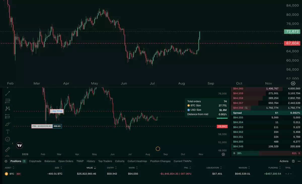Activate the brush drawing tool
Image resolution: width=302 pixels, height=184 pixels.
pos(8,124)
